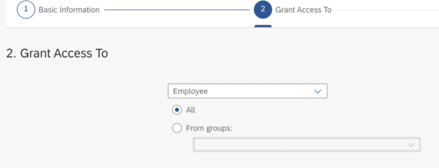Image resolution: width=439 pixels, height=168 pixels.
Task: Select the From groups radio button
Action: coord(177,128)
